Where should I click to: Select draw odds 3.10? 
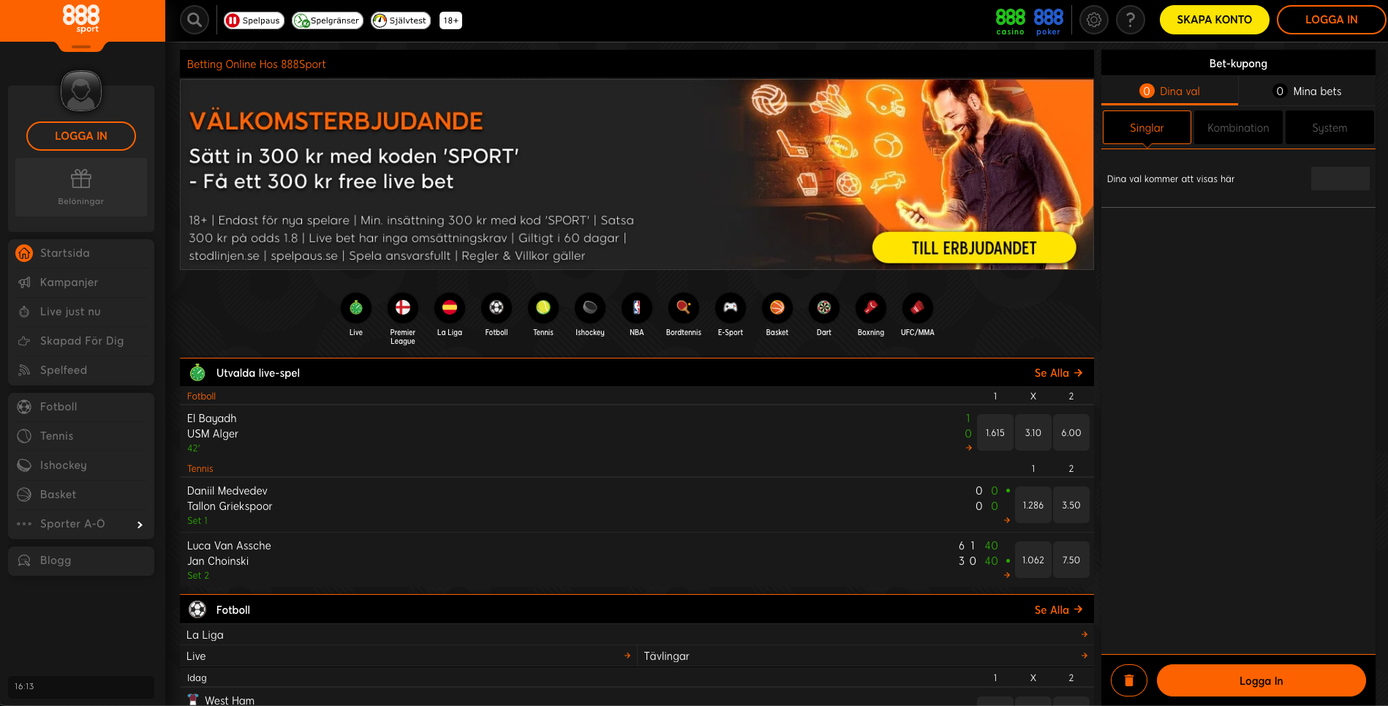[1033, 432]
